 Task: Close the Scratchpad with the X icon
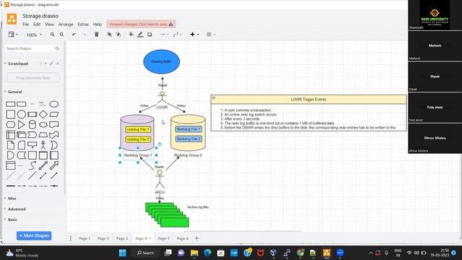(x=58, y=64)
